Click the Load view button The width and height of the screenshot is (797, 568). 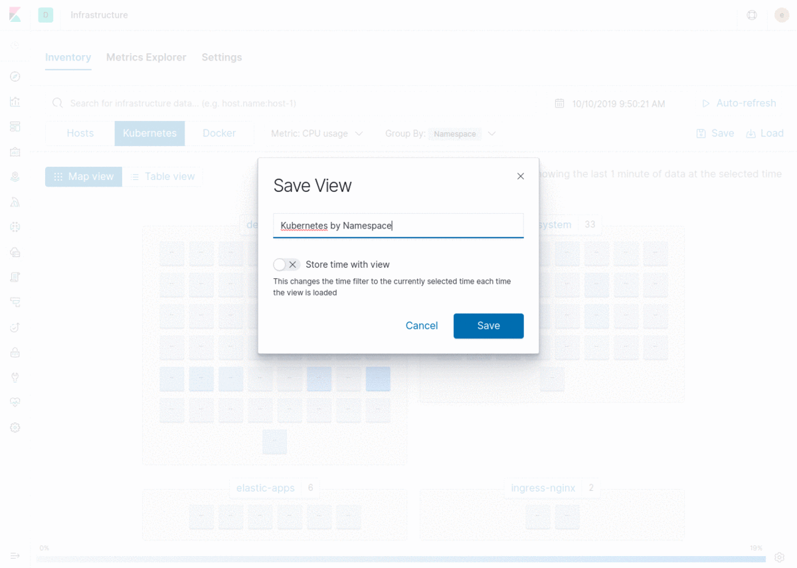(765, 134)
